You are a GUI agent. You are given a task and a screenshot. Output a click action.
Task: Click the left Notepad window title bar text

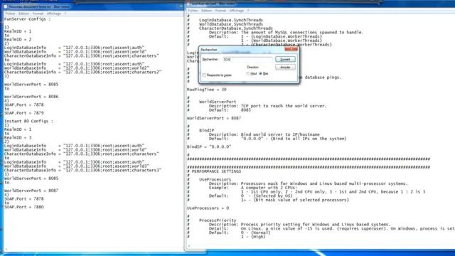(39, 6)
